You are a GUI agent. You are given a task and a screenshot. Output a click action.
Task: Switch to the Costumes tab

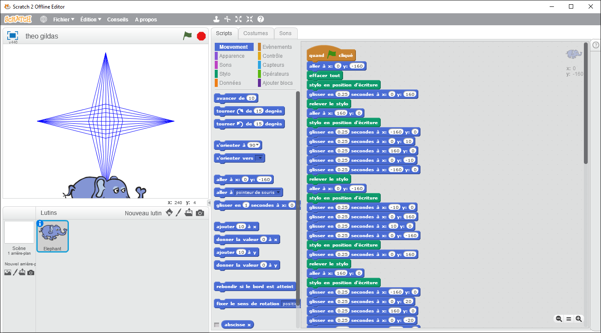255,33
